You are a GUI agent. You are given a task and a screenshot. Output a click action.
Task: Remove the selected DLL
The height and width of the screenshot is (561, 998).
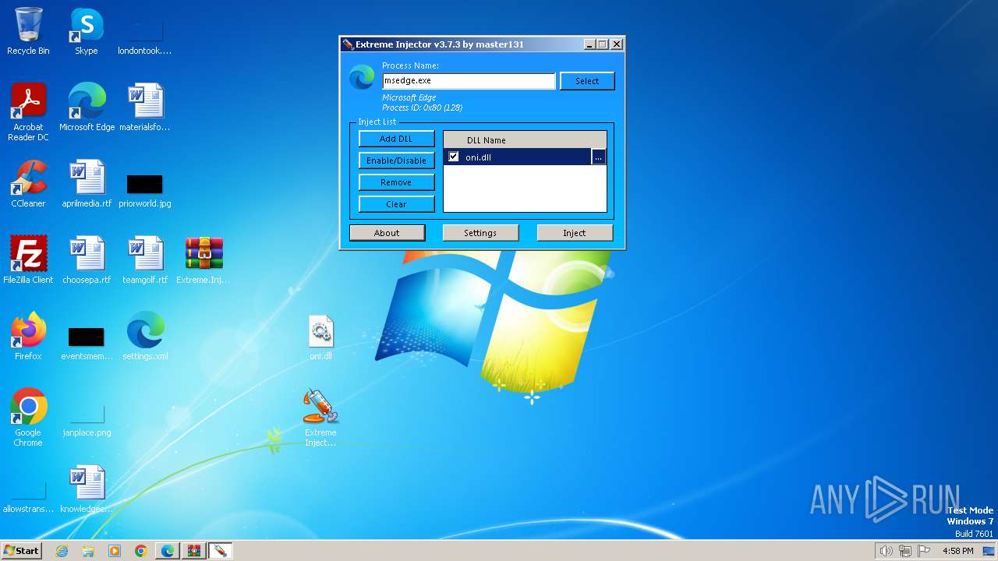click(x=396, y=182)
